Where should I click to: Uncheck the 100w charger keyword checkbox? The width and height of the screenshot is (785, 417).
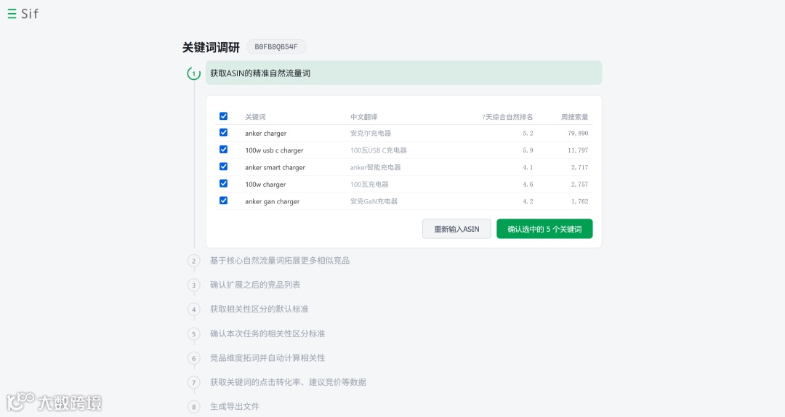click(223, 184)
